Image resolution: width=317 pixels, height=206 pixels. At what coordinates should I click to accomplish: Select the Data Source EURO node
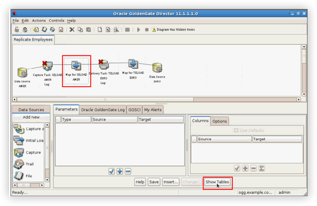157,68
